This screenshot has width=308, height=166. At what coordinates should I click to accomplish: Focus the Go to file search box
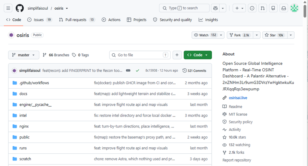[x=140, y=55]
